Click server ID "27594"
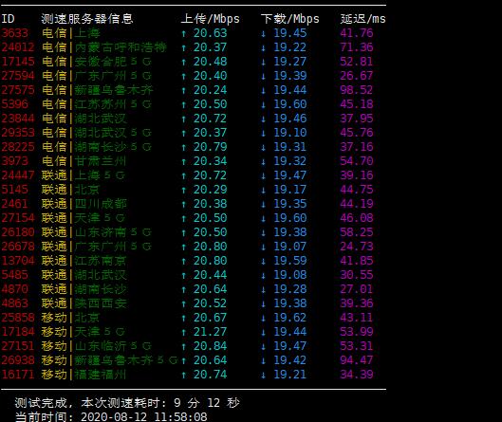The height and width of the screenshot is (422, 502). (x=18, y=76)
